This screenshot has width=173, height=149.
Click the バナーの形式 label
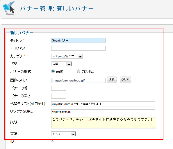(21, 72)
